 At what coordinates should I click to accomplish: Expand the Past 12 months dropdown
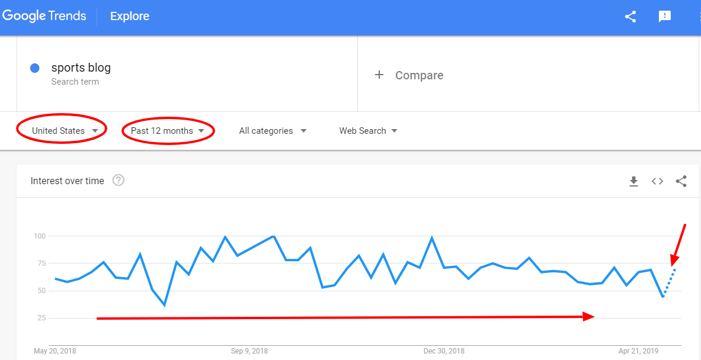(168, 131)
